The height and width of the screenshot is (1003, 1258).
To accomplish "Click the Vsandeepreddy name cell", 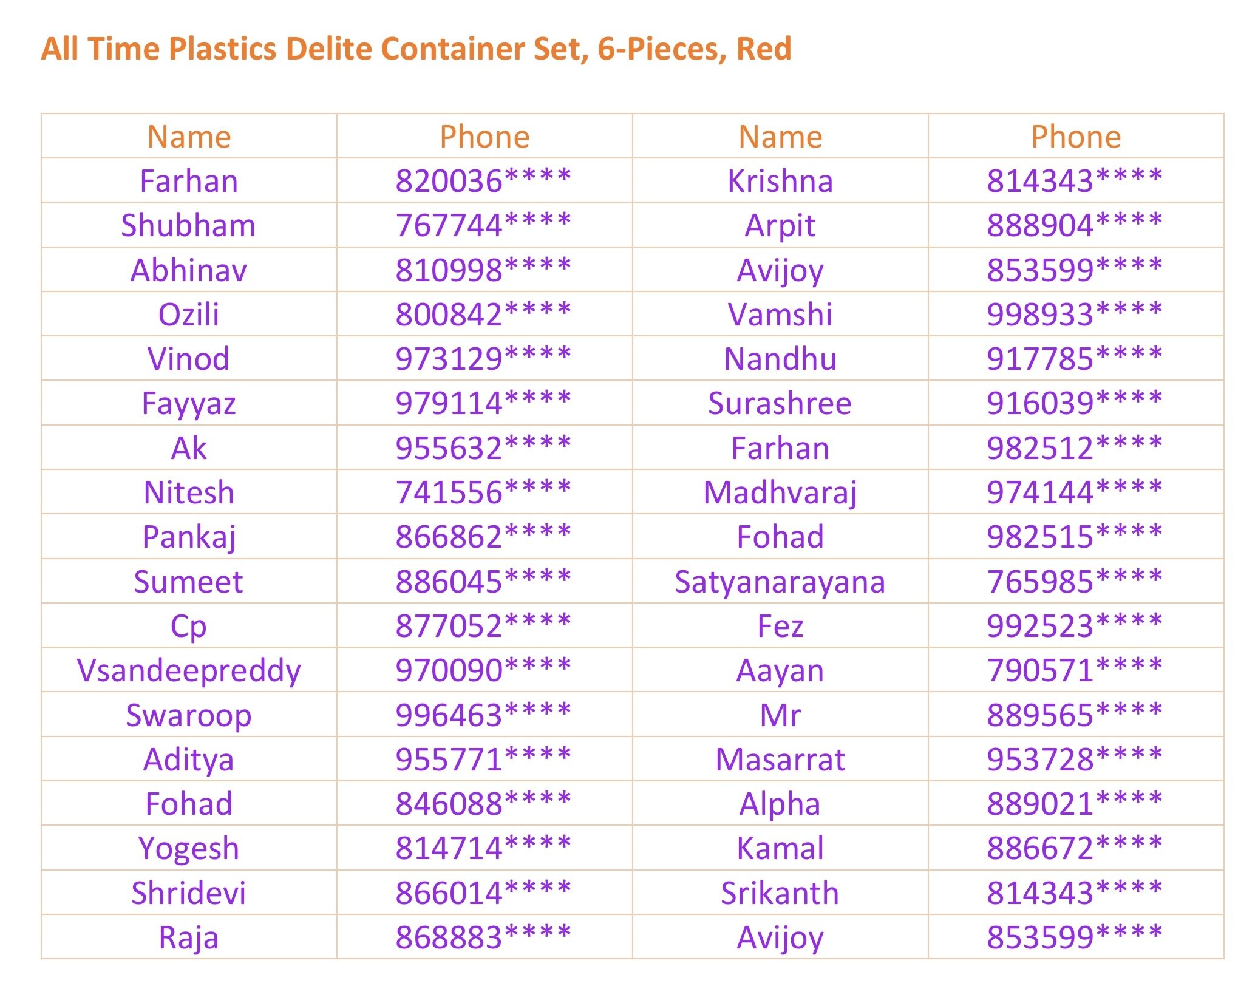I will 188,671.
